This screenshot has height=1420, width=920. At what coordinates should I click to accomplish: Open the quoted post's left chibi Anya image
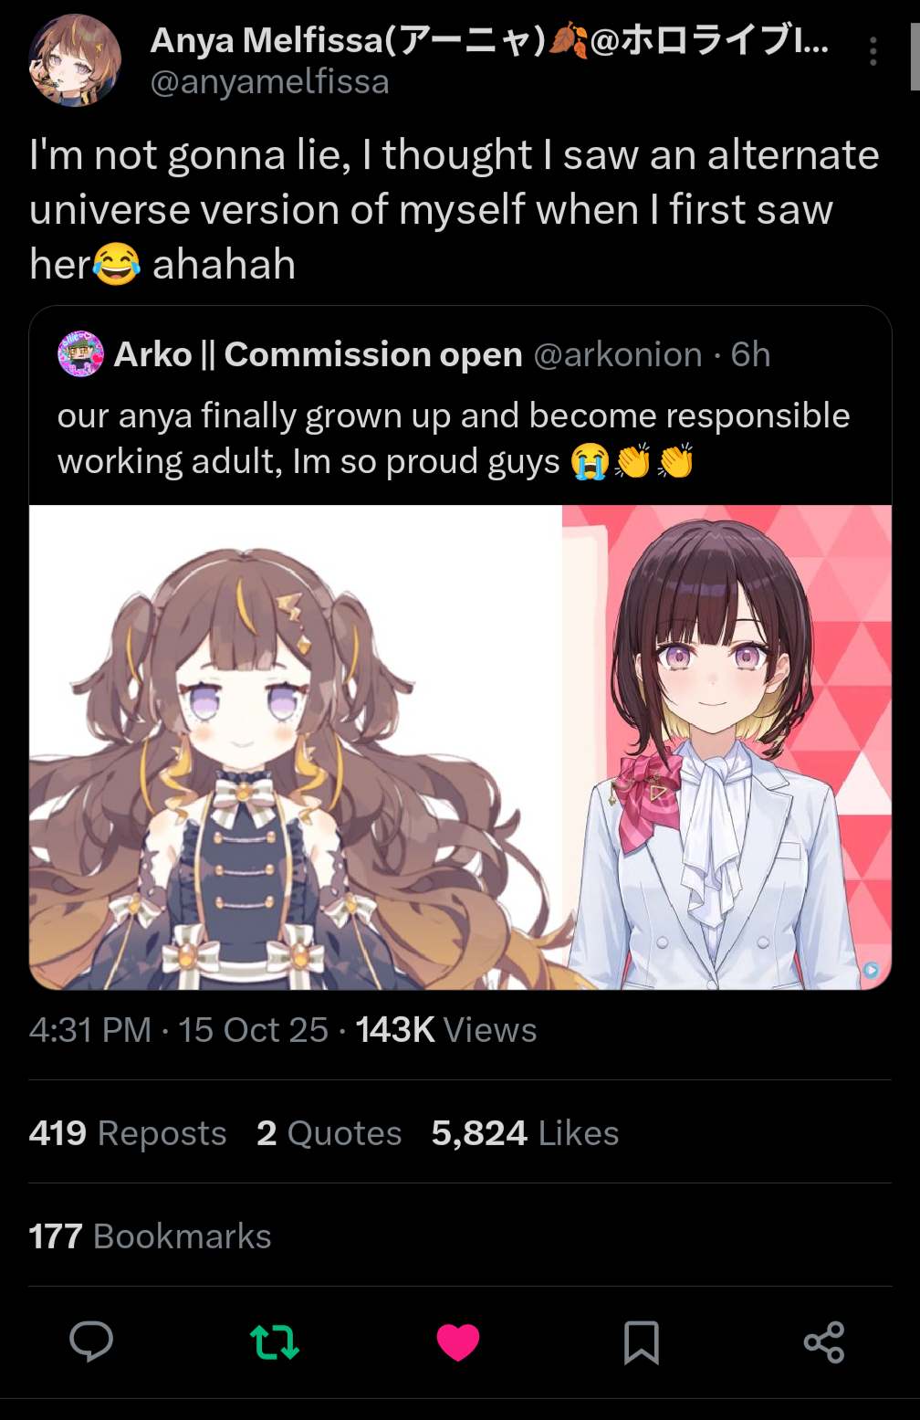pos(295,747)
